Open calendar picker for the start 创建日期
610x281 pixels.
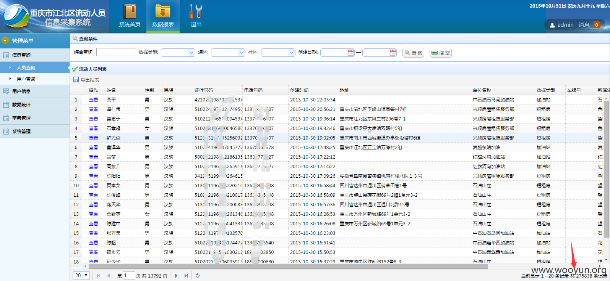pos(351,53)
